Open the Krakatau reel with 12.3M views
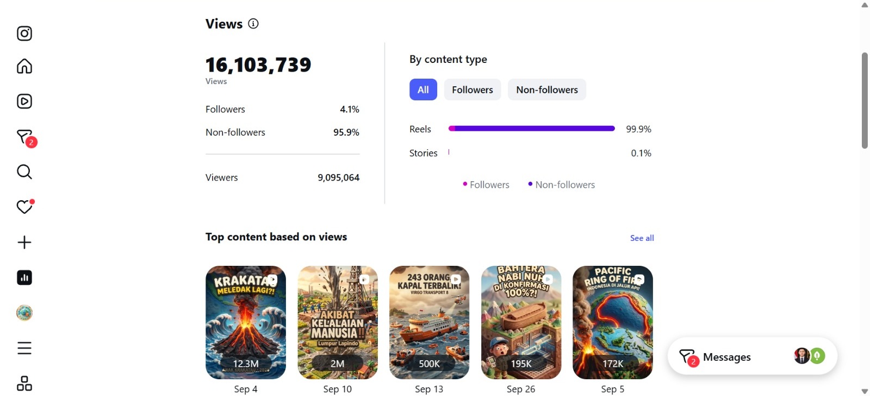Image resolution: width=870 pixels, height=396 pixels. coord(246,322)
